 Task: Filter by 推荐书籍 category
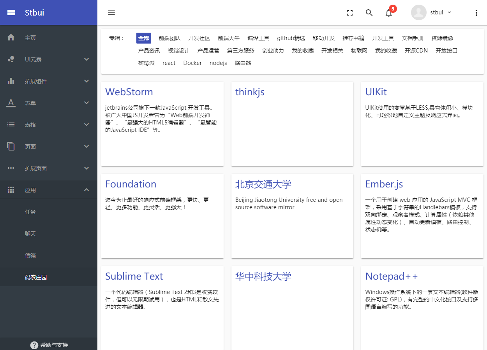(353, 38)
